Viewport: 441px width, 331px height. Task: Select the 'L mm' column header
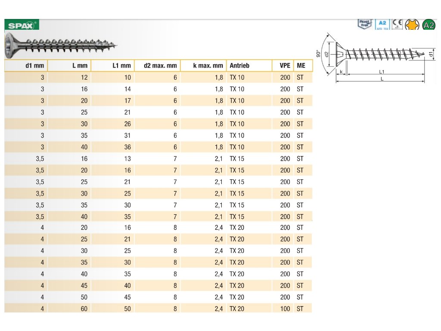pos(69,66)
